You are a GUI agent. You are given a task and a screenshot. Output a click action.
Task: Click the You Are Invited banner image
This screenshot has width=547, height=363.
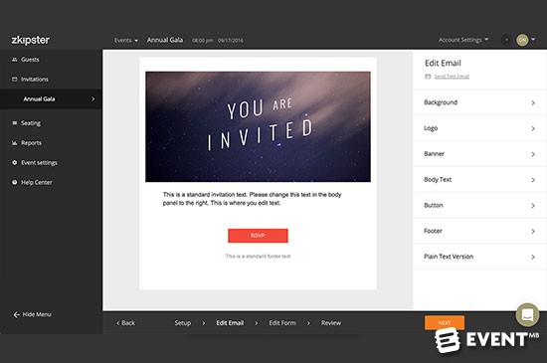coord(258,126)
